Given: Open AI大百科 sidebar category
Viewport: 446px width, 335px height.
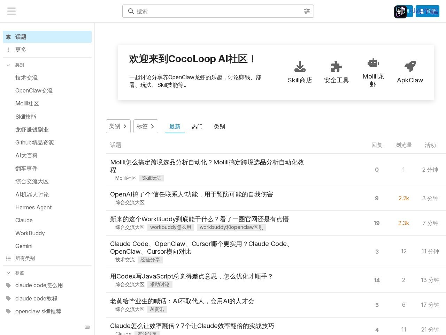Looking at the screenshot, I should (x=26, y=156).
